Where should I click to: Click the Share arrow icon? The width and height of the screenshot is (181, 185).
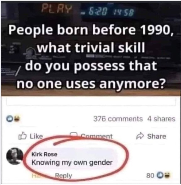coord(140,136)
